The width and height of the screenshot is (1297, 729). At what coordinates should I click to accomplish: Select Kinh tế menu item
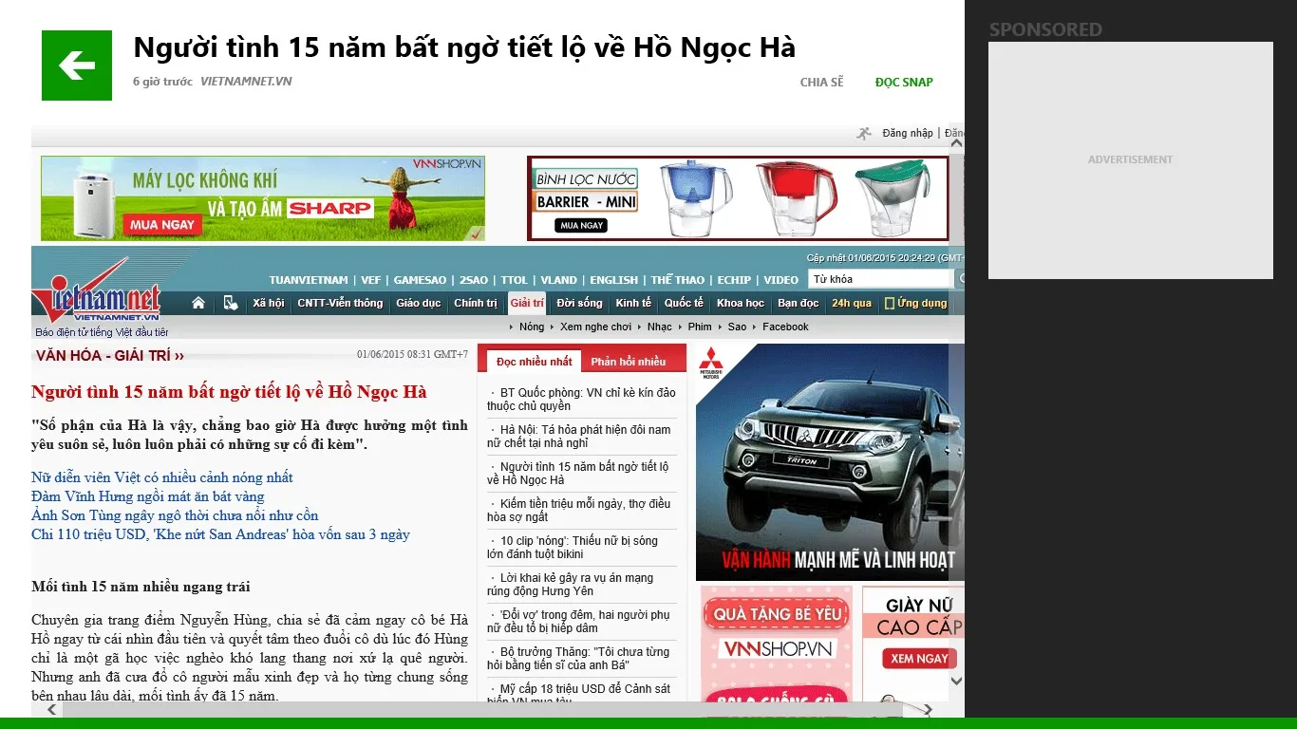[x=633, y=304]
